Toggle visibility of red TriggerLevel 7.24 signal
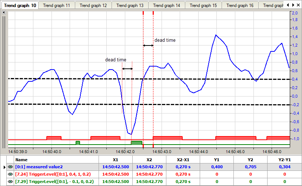The width and height of the screenshot is (302, 186). point(10,174)
